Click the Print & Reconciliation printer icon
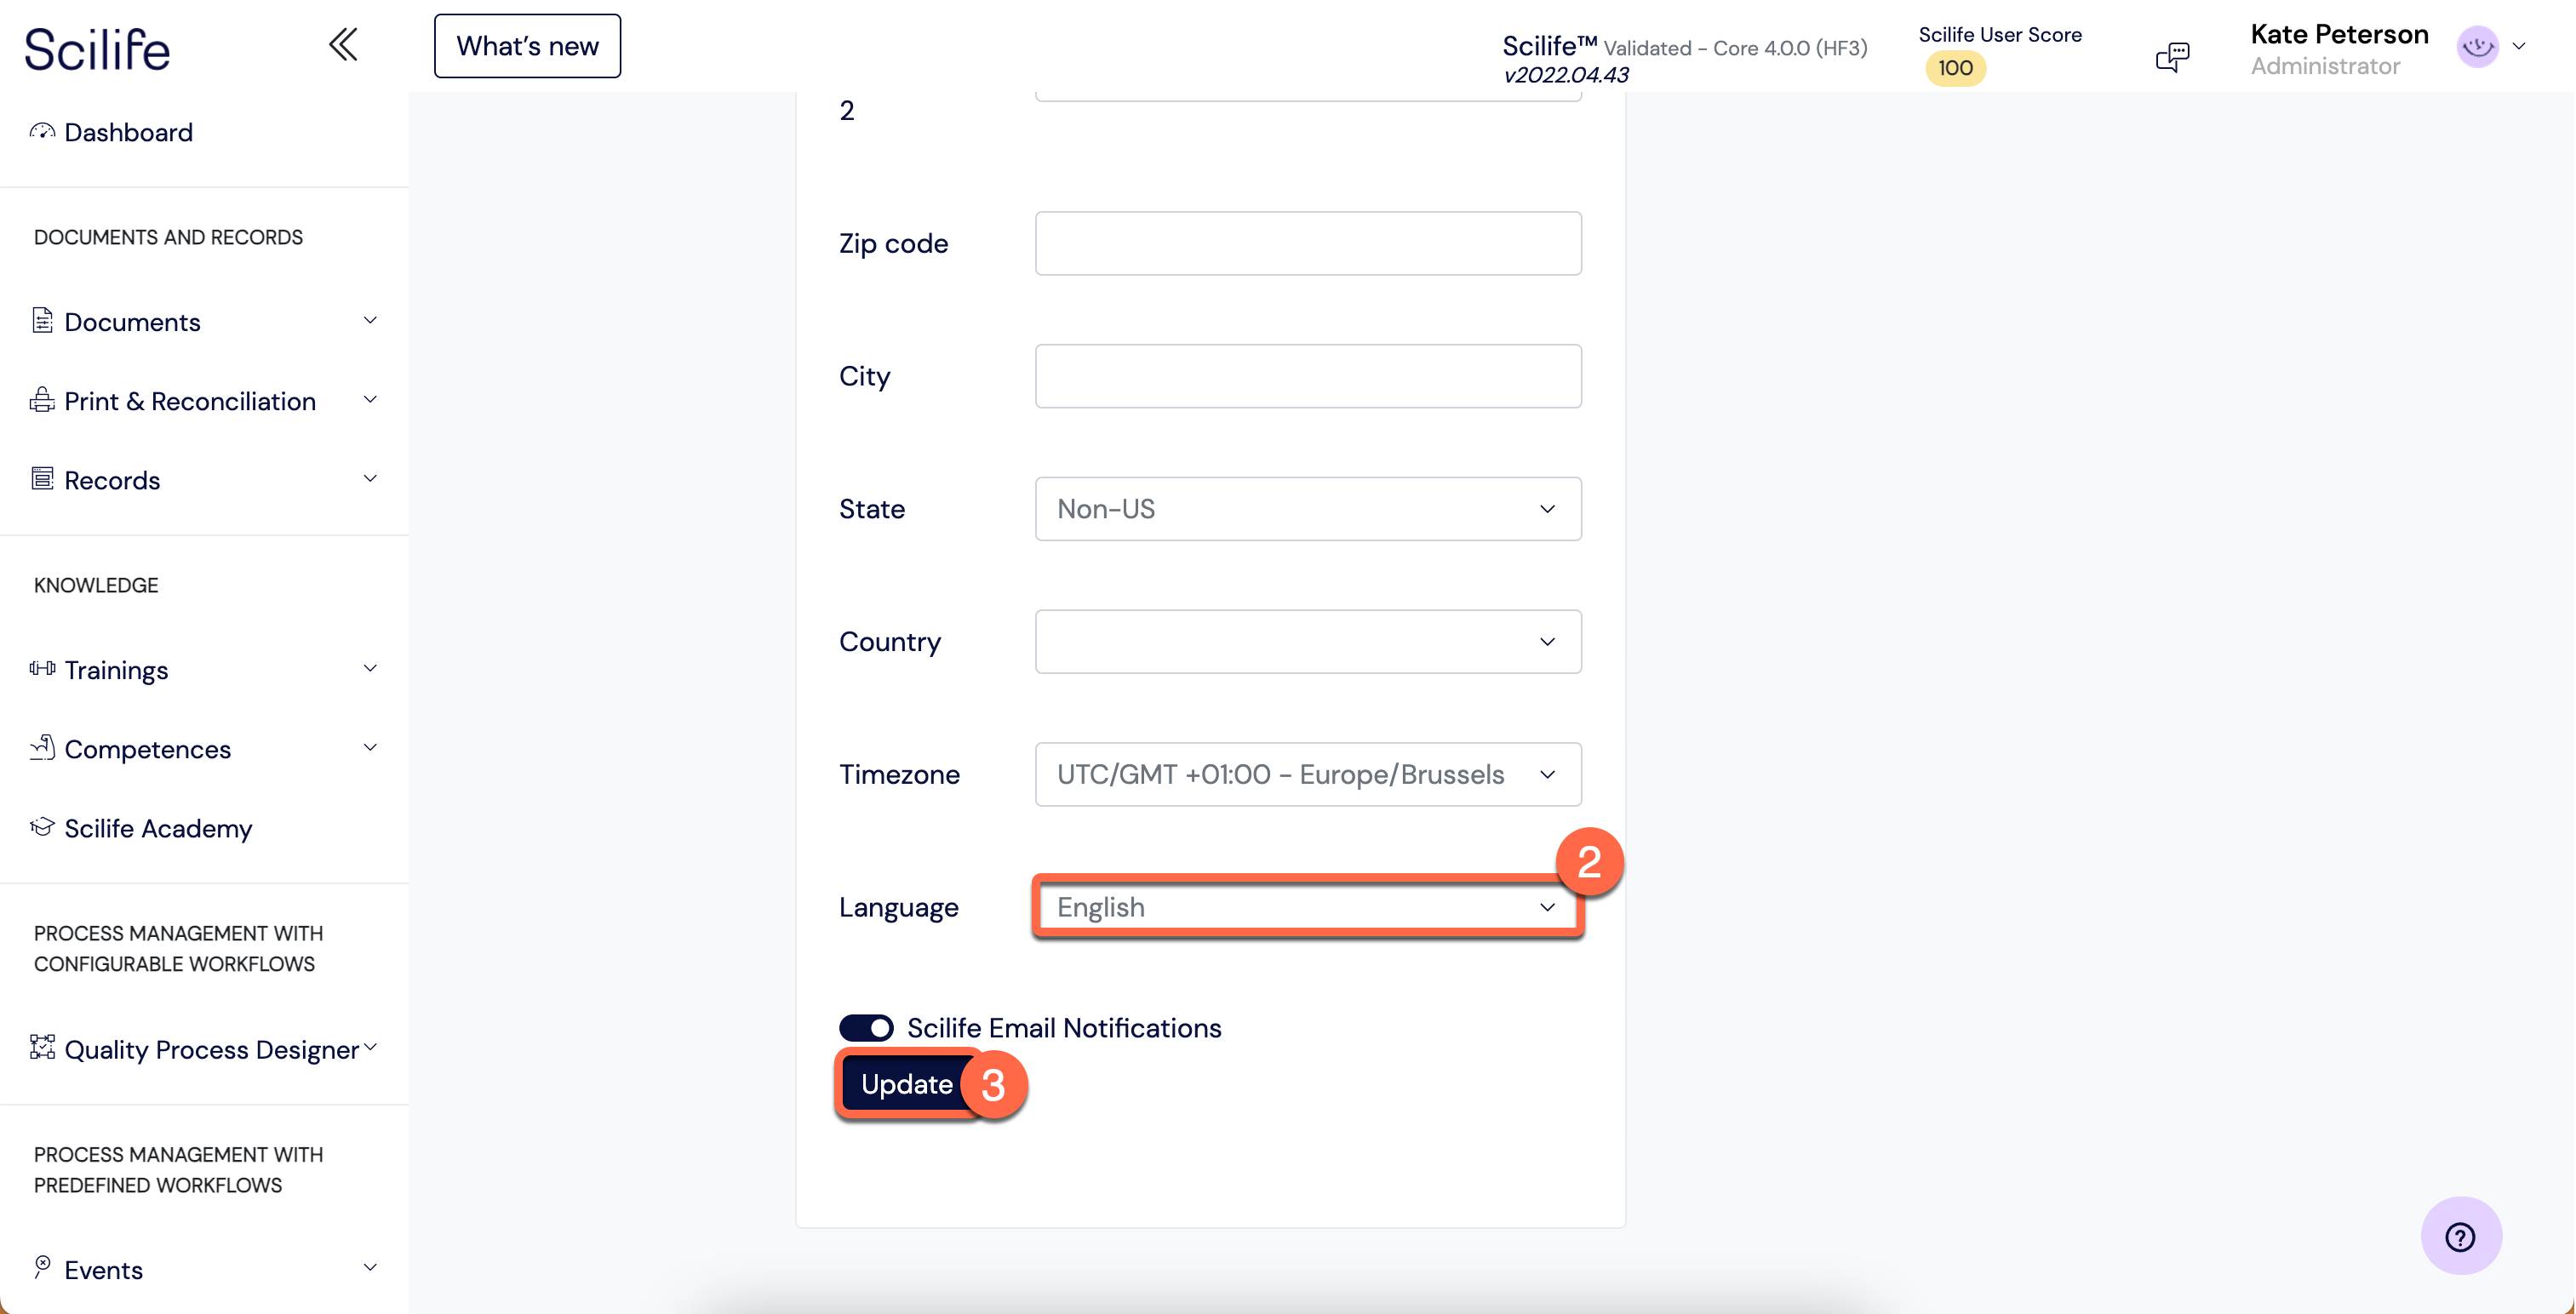Screen dimensions: 2576x1314 [x=42, y=400]
